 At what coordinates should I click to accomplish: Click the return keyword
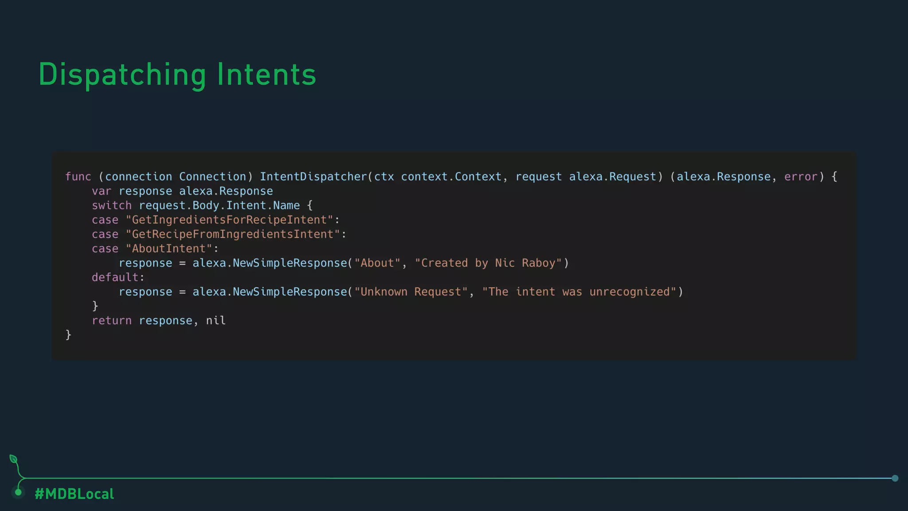click(112, 320)
